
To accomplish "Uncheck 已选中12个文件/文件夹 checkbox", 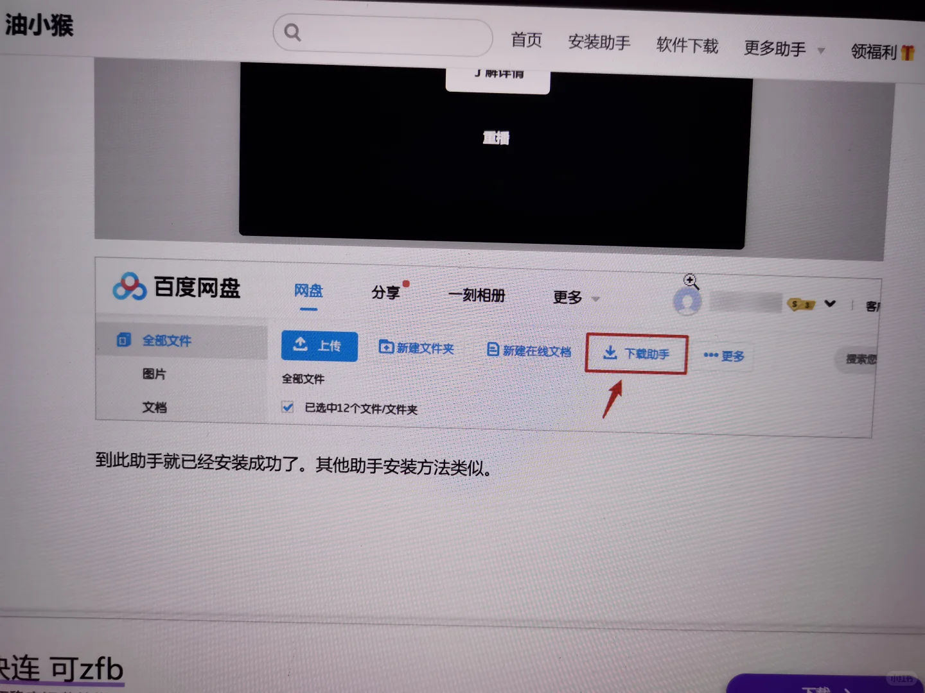I will pyautogui.click(x=286, y=407).
